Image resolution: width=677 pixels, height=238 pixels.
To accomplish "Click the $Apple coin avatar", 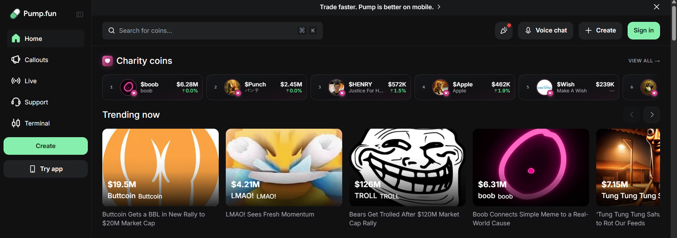I will 441,87.
